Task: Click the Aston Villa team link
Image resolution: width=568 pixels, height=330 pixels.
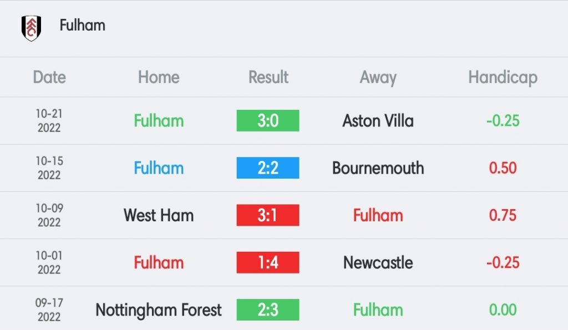Action: click(x=378, y=121)
